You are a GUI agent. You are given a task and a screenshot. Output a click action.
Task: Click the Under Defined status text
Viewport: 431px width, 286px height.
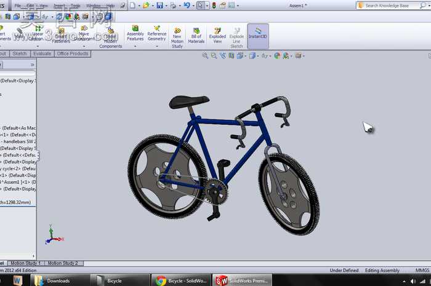(x=344, y=271)
